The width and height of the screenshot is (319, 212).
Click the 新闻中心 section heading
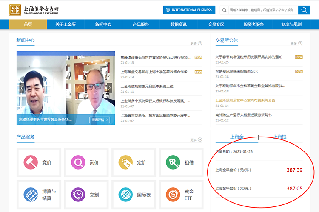point(26,40)
